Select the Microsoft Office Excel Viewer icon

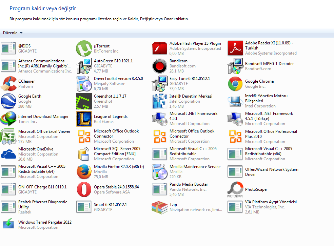click(x=8, y=137)
